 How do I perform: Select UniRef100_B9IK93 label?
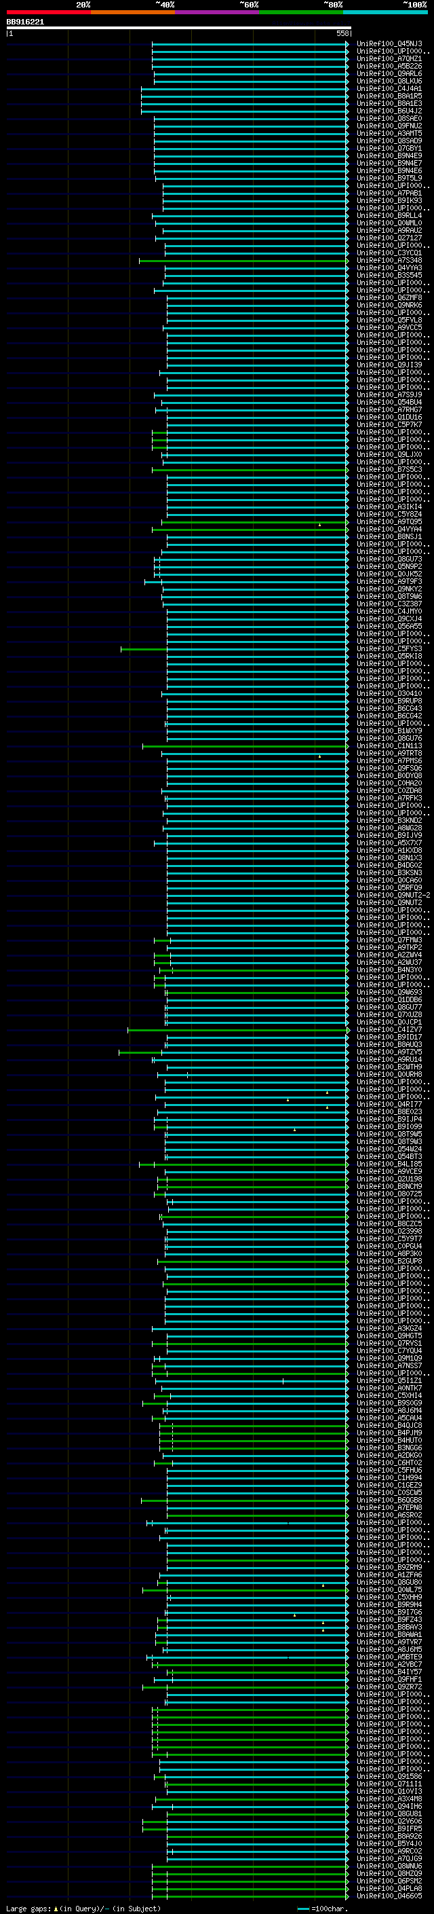pos(389,200)
